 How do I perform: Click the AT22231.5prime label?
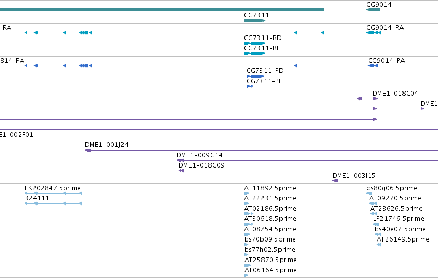coord(270,198)
